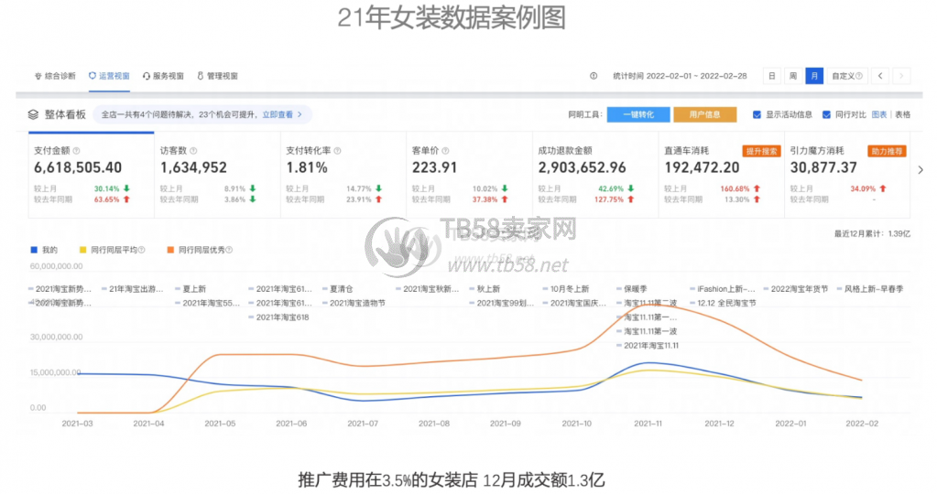Switch to the 运营视窗 tab

[x=109, y=76]
